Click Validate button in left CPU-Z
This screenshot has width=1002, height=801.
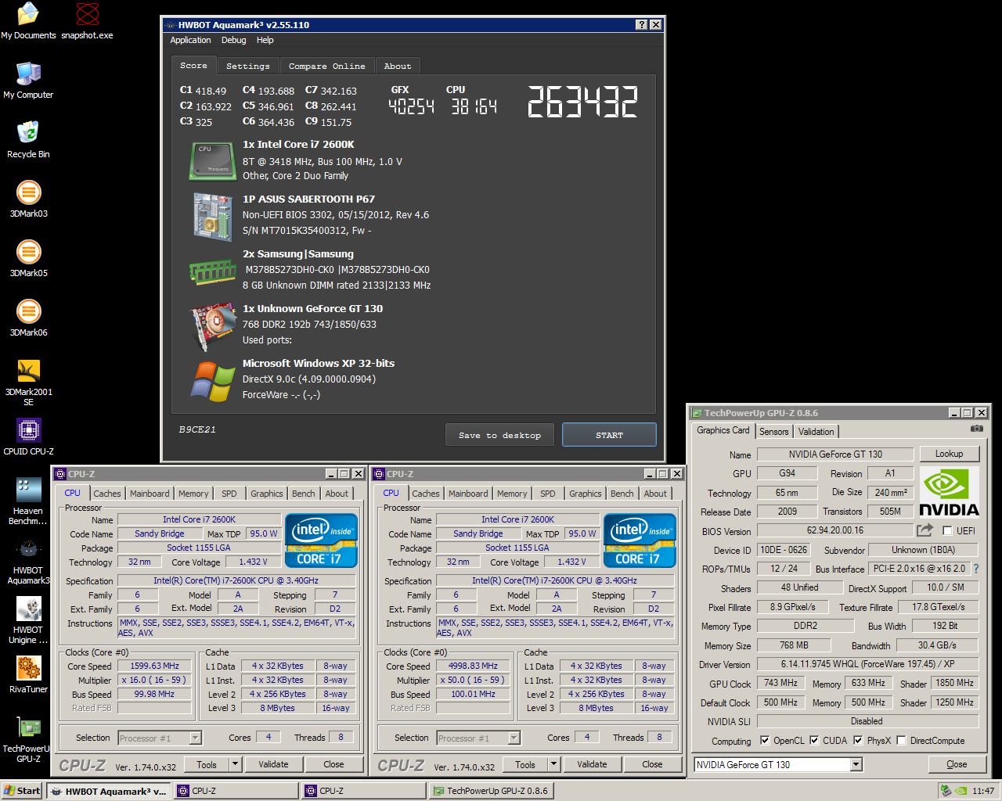pos(273,764)
